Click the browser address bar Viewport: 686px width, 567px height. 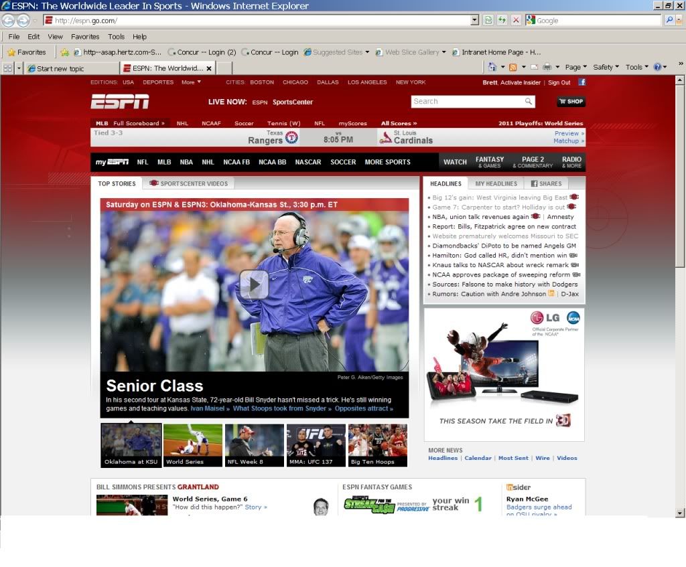pyautogui.click(x=258, y=20)
